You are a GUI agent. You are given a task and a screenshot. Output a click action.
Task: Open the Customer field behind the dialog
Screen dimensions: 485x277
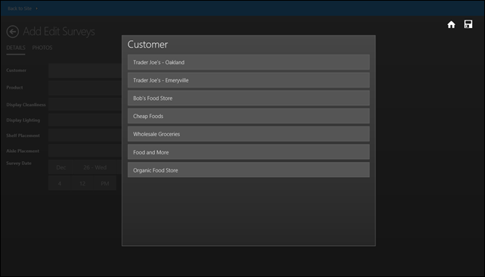pos(85,71)
